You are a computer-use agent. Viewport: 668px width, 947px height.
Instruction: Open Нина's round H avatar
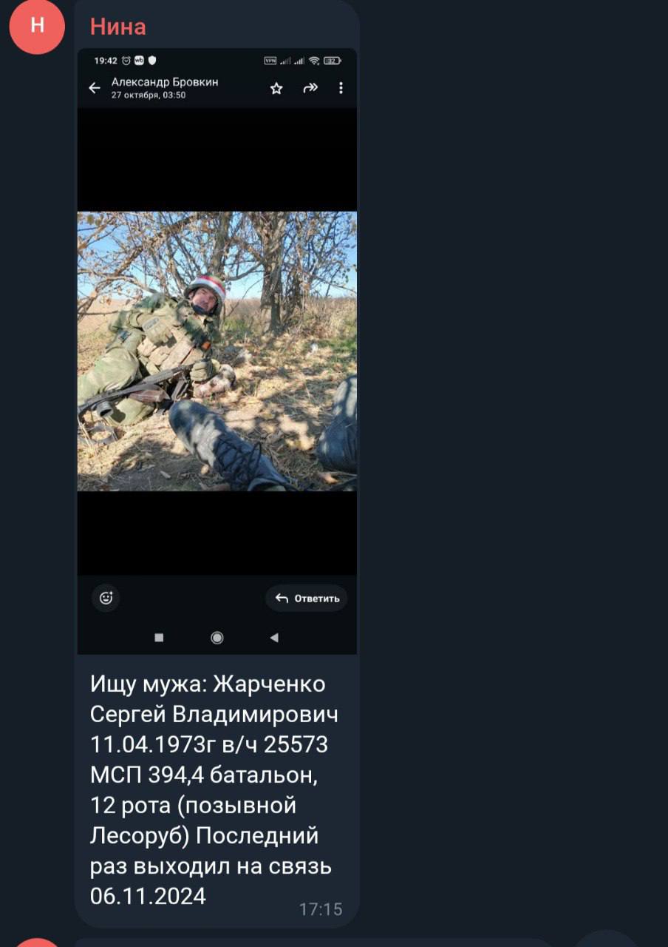tap(37, 27)
